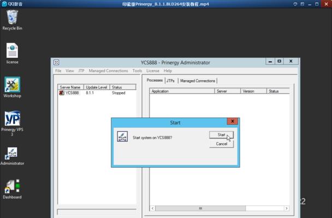Click the Application column header

click(182, 91)
